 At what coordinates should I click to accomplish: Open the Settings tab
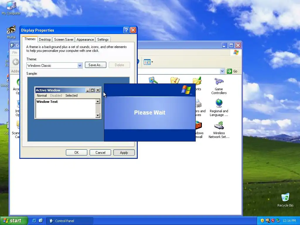pos(103,40)
